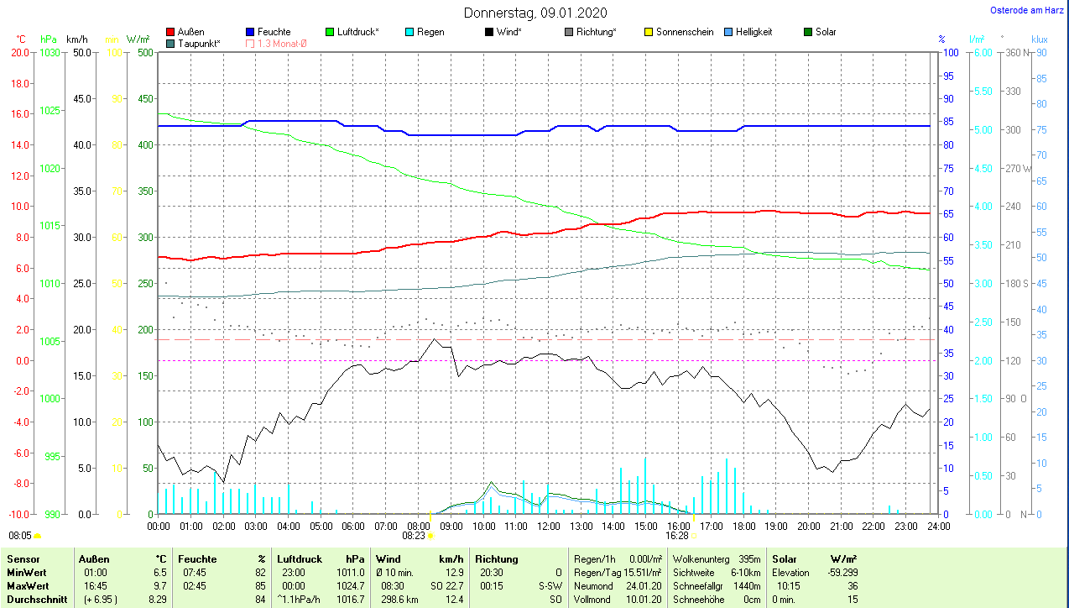Click the black Wind legend square
The image size is (1069, 608).
(489, 33)
